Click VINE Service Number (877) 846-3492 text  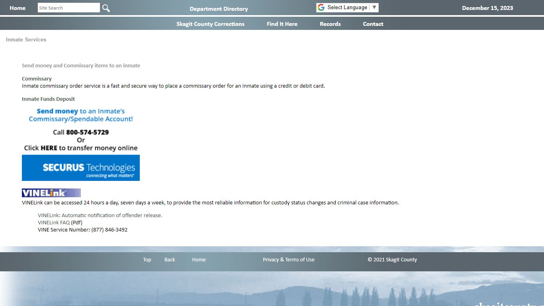pyautogui.click(x=82, y=229)
